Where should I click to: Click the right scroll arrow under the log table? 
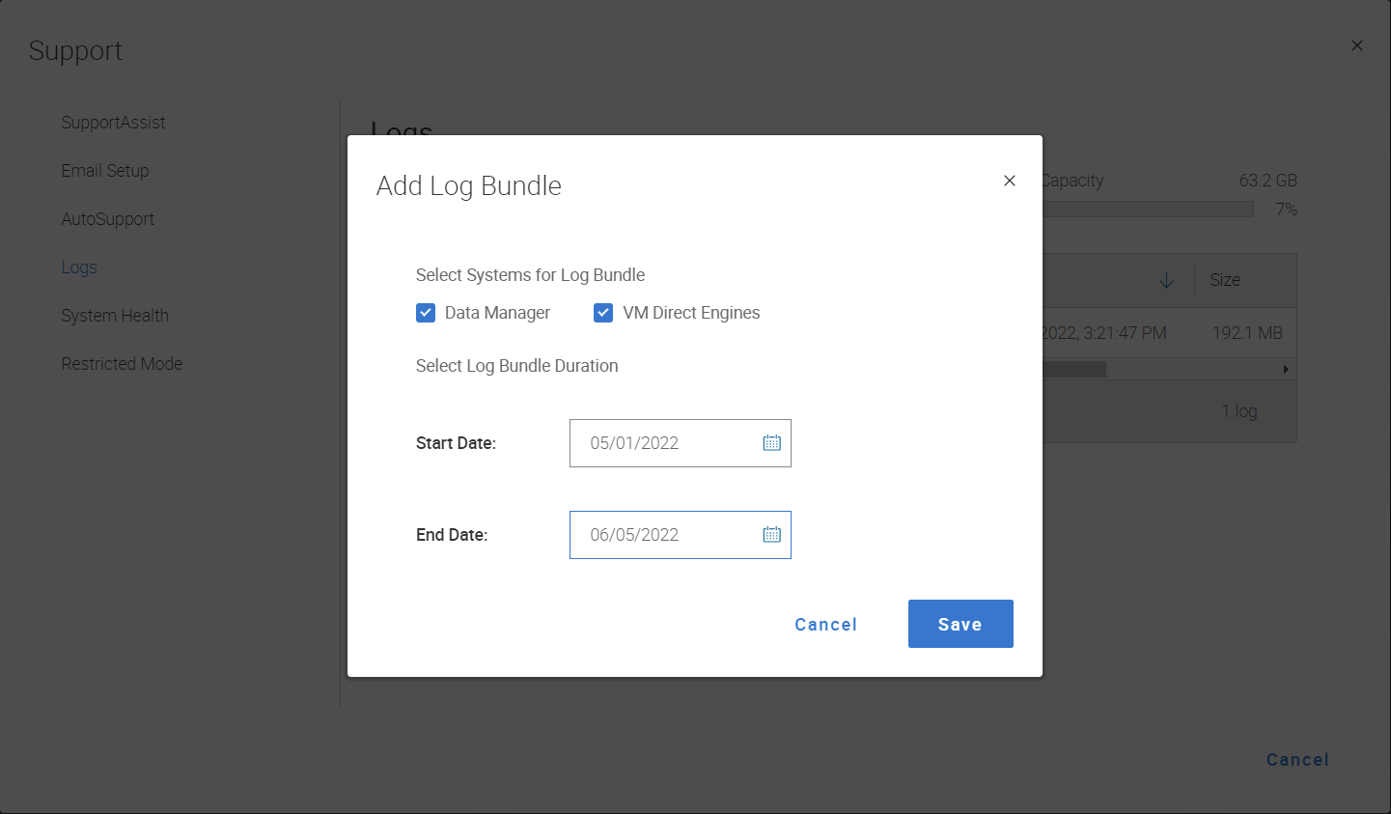(1285, 368)
